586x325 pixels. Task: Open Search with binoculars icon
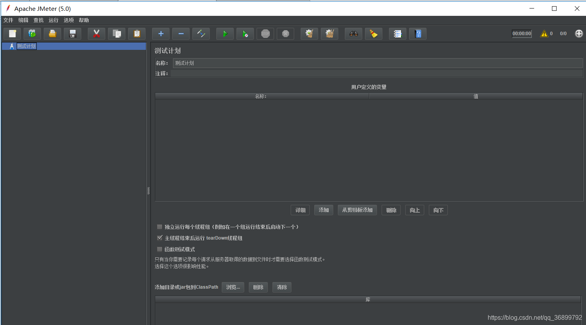pos(353,34)
